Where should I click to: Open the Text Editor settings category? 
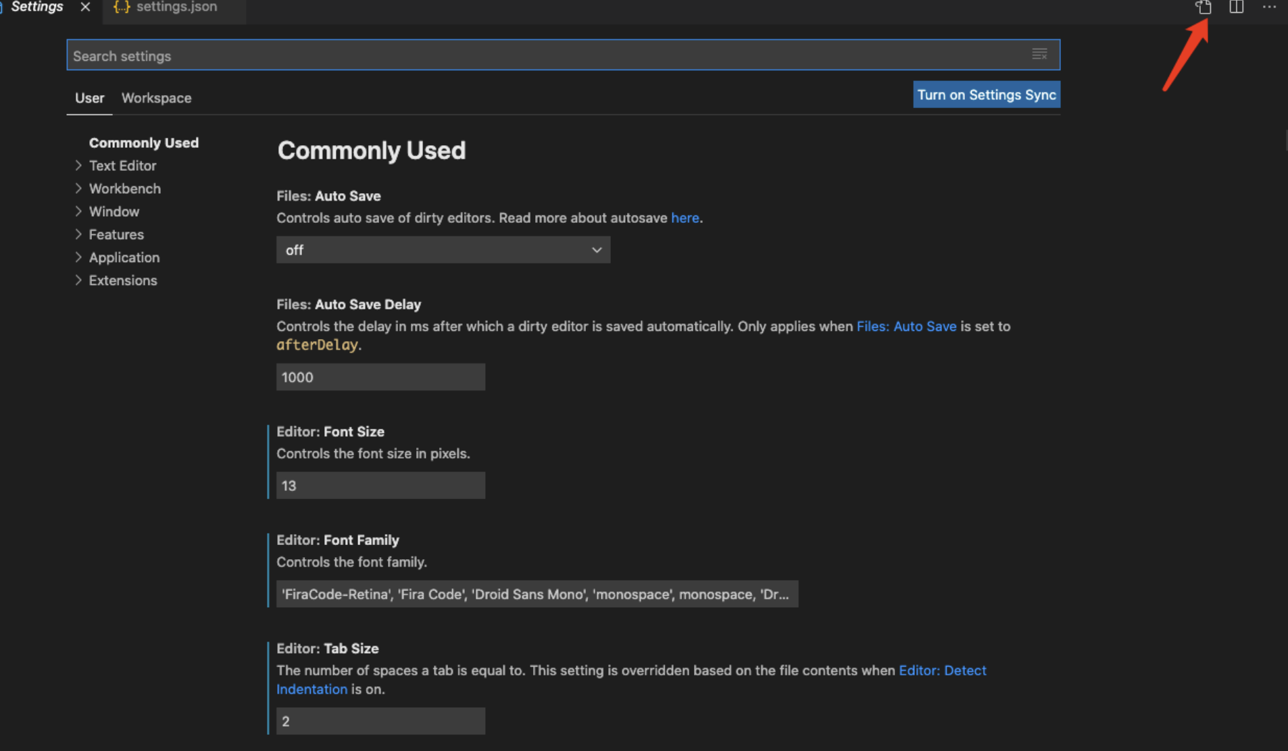(122, 165)
